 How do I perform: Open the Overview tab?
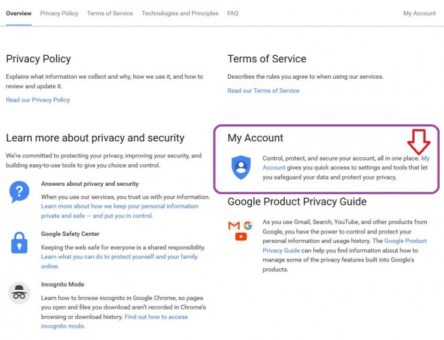coord(19,13)
